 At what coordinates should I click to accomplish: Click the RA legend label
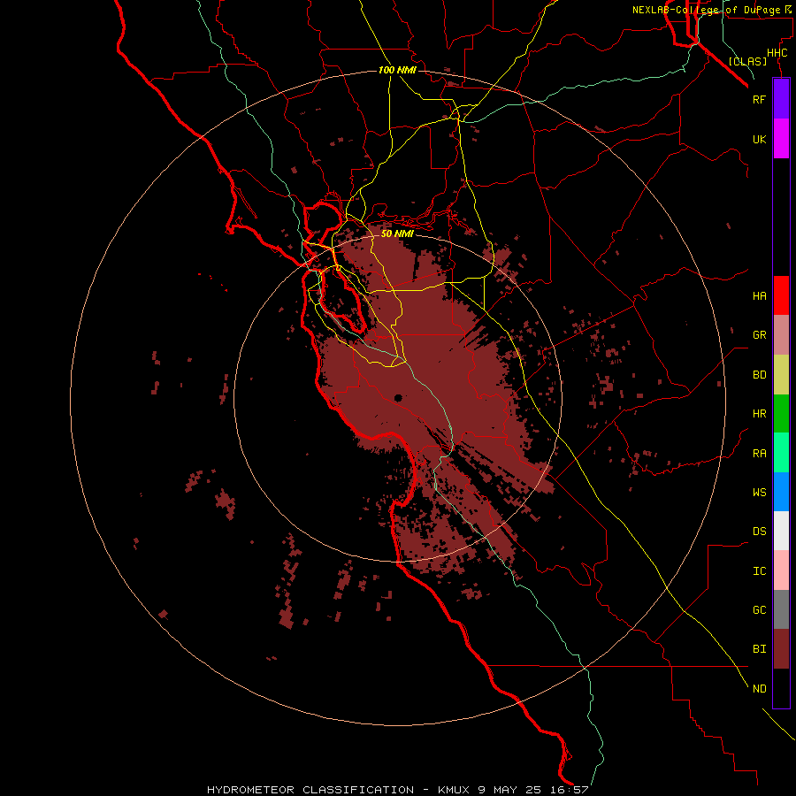point(759,454)
